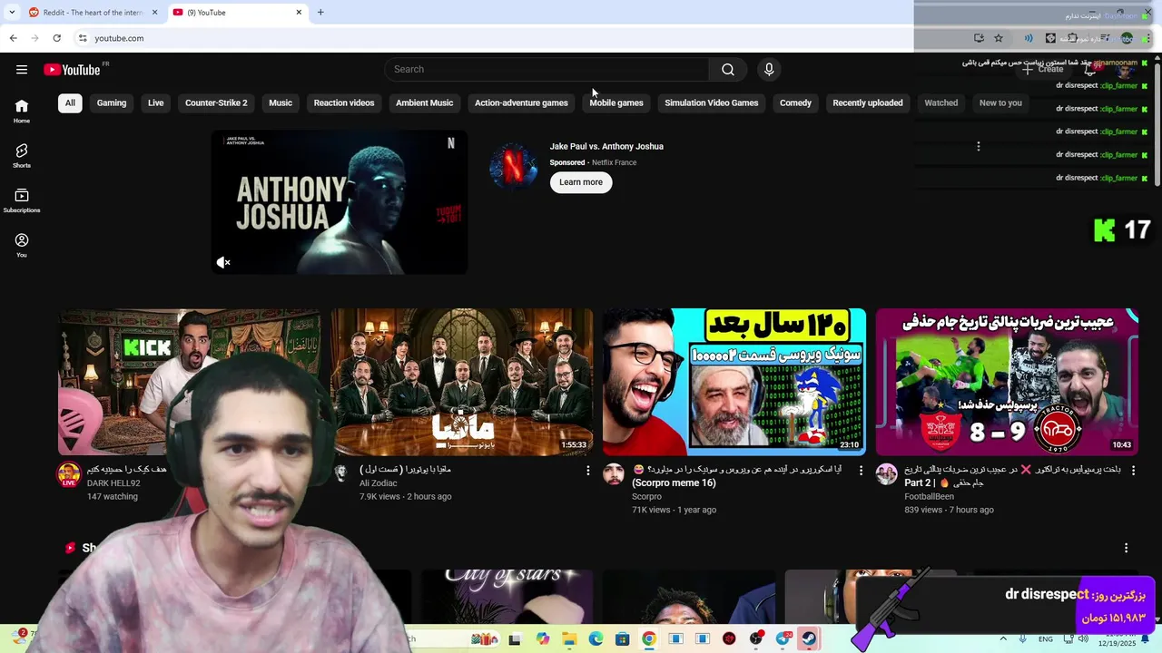1162x653 pixels.
Task: Click the Netflix channel avatar
Action: (x=513, y=165)
